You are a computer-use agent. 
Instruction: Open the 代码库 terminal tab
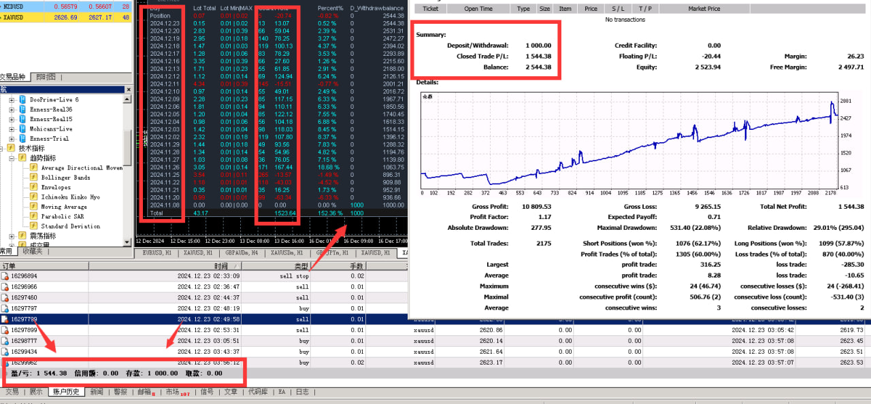(x=258, y=392)
